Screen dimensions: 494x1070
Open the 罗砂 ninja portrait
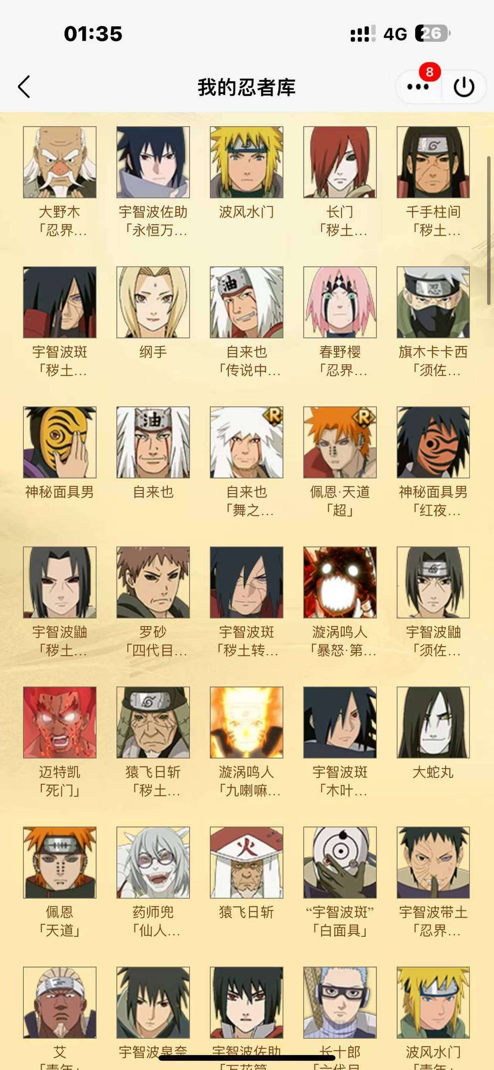(x=153, y=582)
